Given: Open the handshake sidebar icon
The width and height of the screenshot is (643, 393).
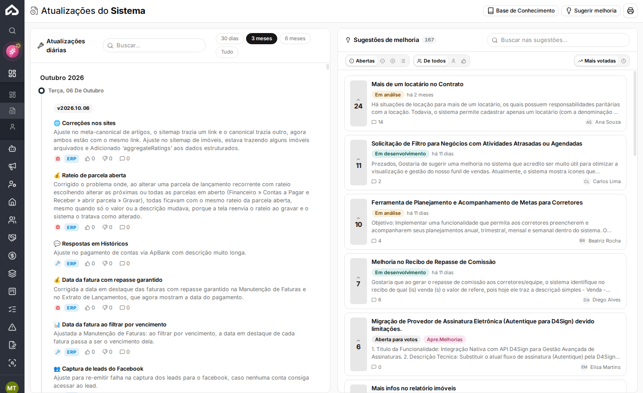Looking at the screenshot, I should click(x=12, y=238).
